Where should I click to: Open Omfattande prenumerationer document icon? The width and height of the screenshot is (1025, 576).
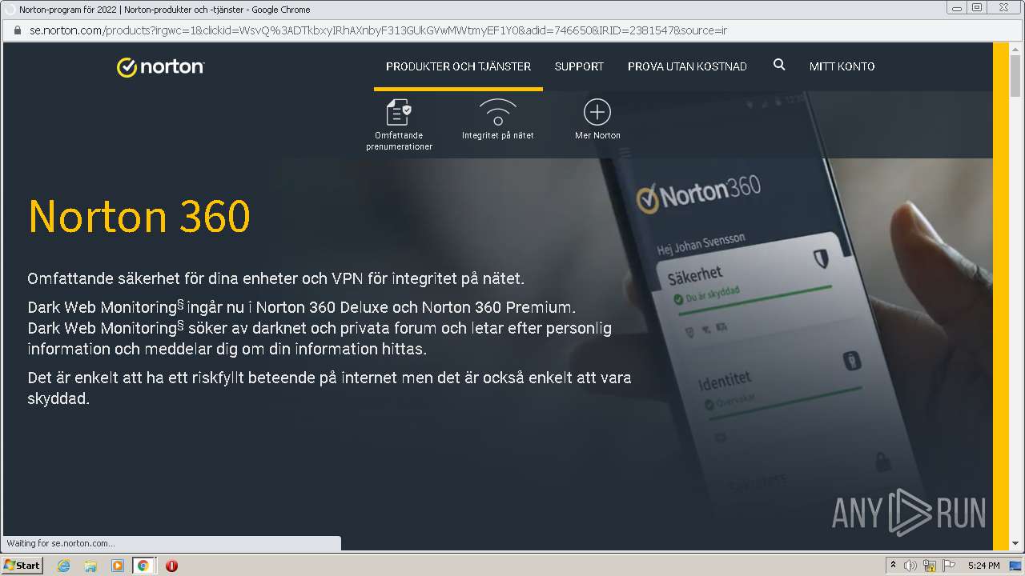(x=399, y=112)
